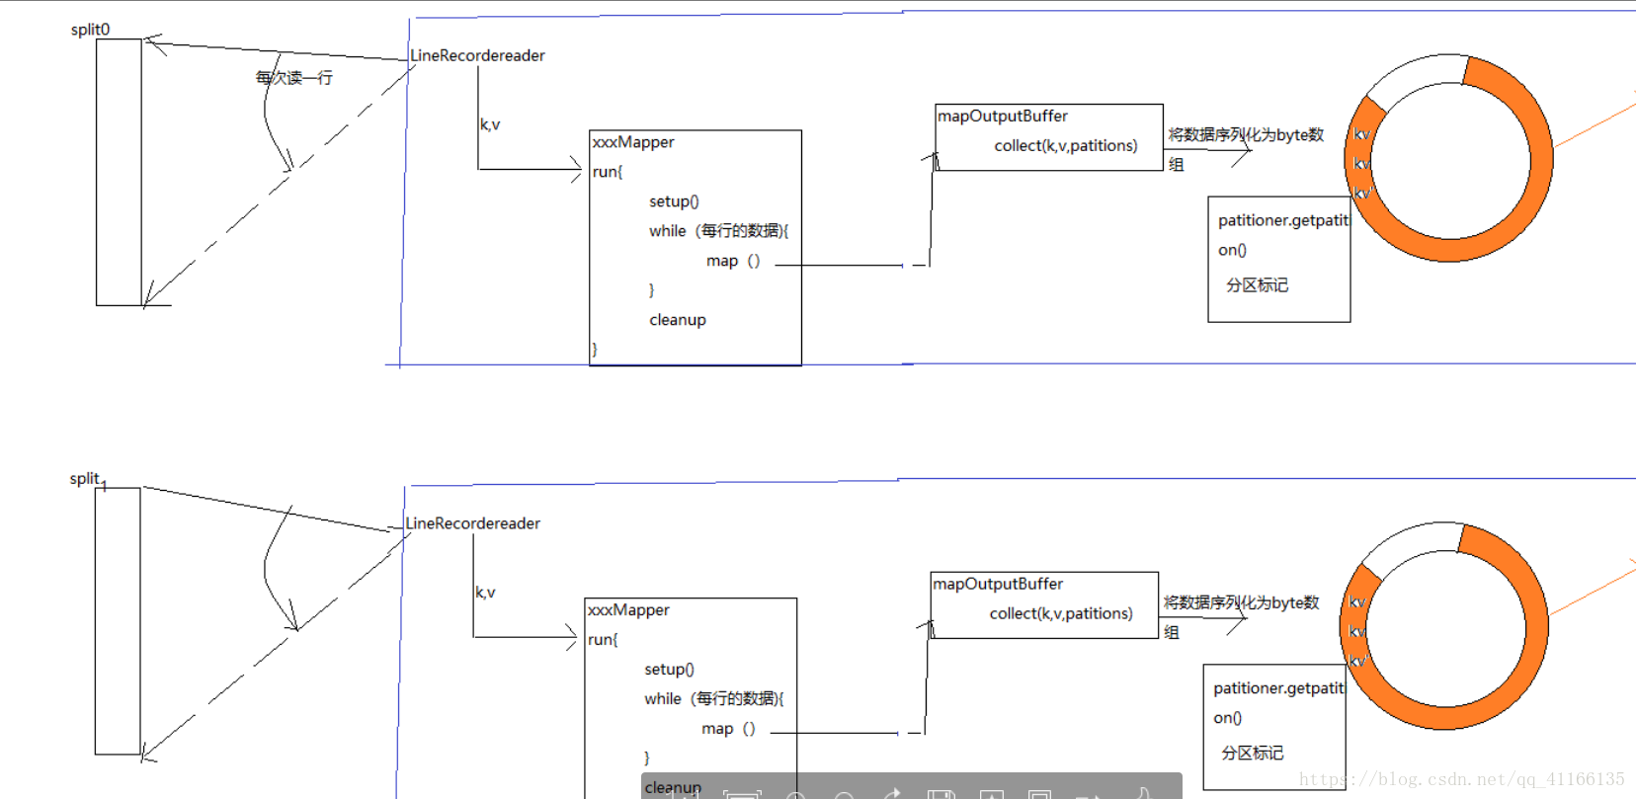Click 'mapOutputBuffer' in the split1 diagram
Image resolution: width=1636 pixels, height=799 pixels.
(998, 584)
